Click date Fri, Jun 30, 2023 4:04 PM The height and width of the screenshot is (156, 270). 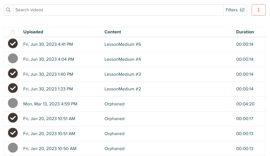pos(49,59)
